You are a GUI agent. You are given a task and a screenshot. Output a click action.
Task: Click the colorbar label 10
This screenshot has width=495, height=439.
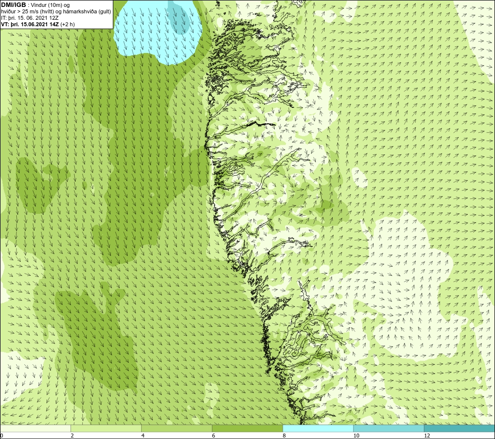point(356,436)
